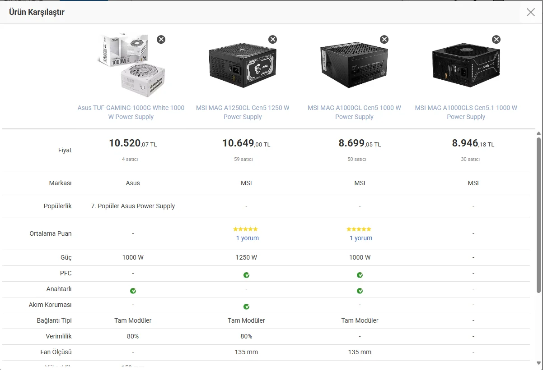Image resolution: width=543 pixels, height=370 pixels.
Task: Click the Markası row label
Action: [60, 183]
